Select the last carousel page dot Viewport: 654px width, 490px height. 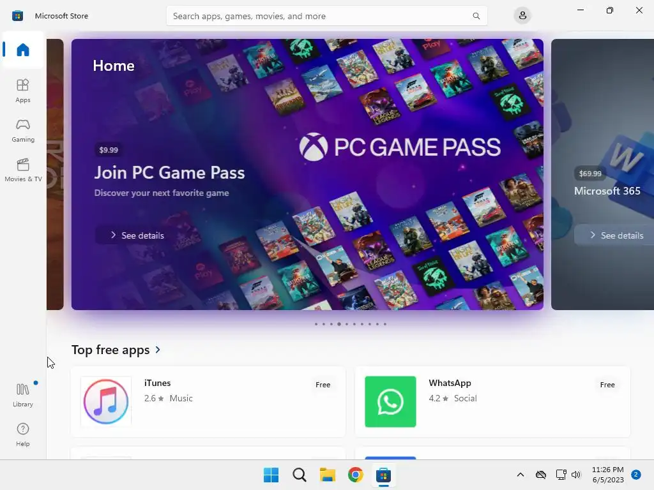tap(385, 323)
